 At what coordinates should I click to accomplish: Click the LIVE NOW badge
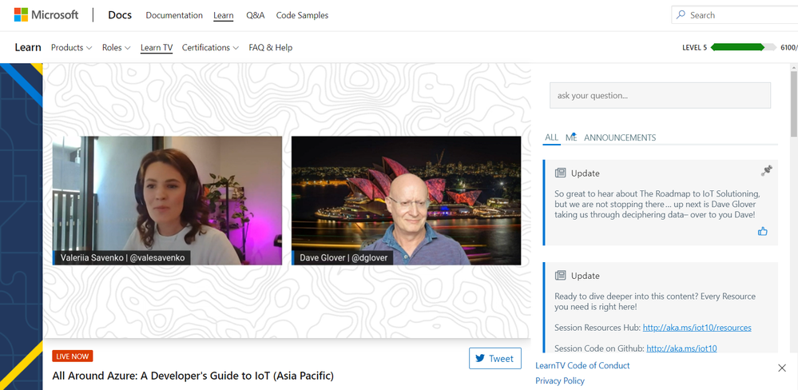(72, 356)
